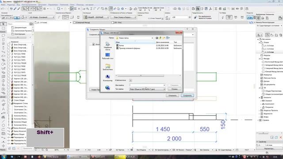Click the Новая Папка button
The height and width of the screenshot is (159, 283).
[x=95, y=90]
